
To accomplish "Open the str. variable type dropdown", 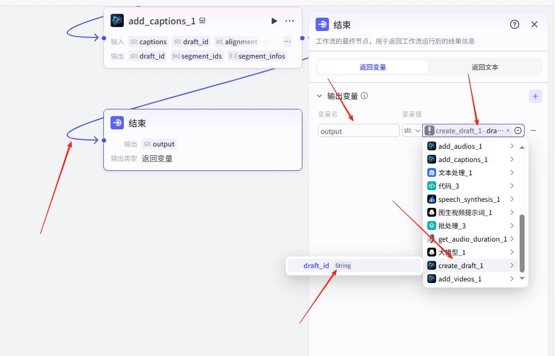I will click(x=412, y=130).
